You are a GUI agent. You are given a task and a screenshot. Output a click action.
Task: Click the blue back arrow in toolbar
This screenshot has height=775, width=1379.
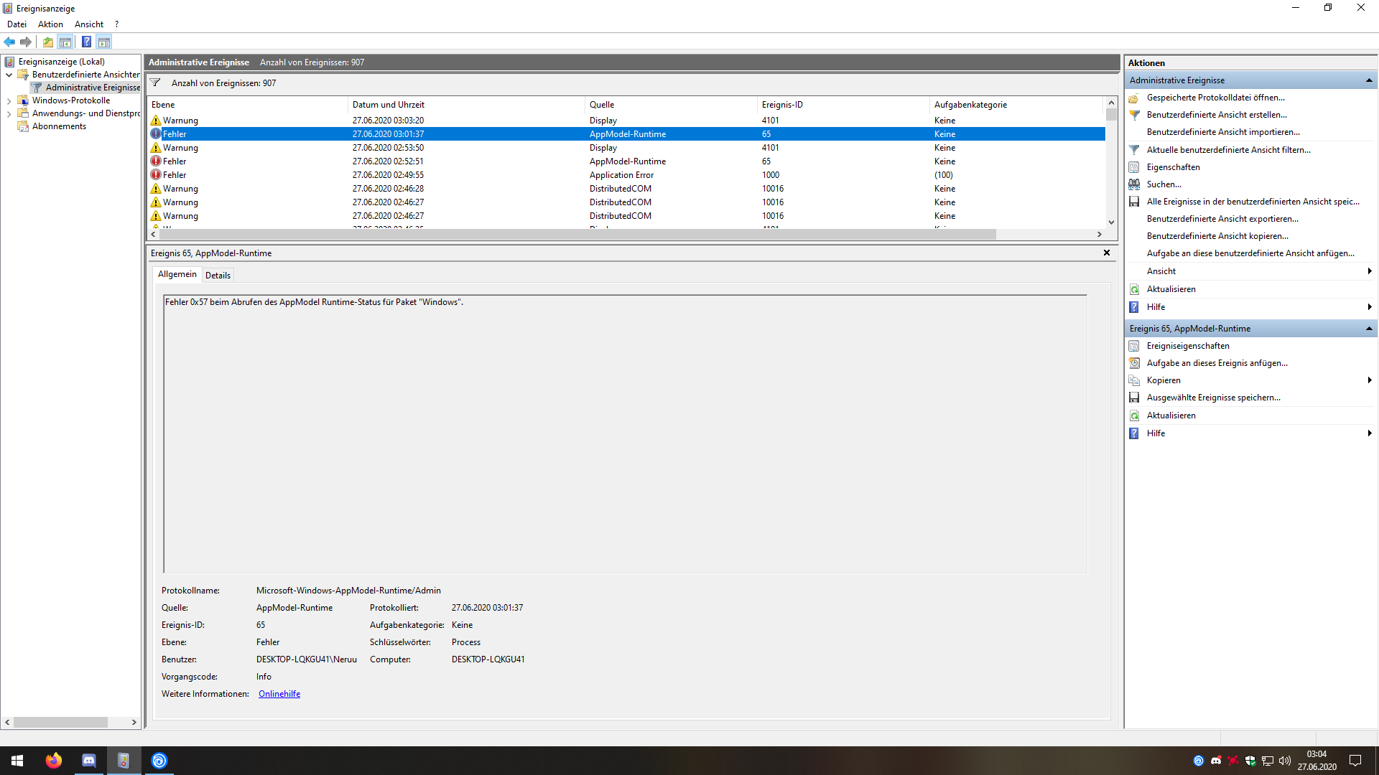coord(9,42)
